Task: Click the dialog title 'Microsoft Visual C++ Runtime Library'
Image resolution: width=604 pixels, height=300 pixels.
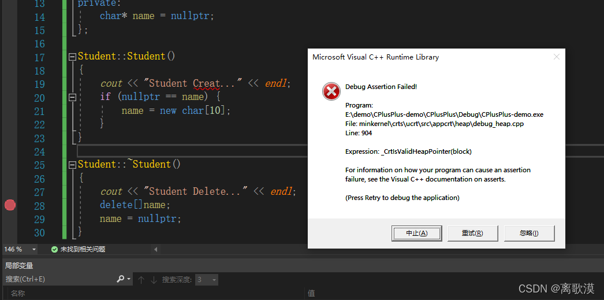Action: point(375,57)
